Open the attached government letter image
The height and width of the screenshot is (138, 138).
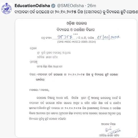pos(76,78)
